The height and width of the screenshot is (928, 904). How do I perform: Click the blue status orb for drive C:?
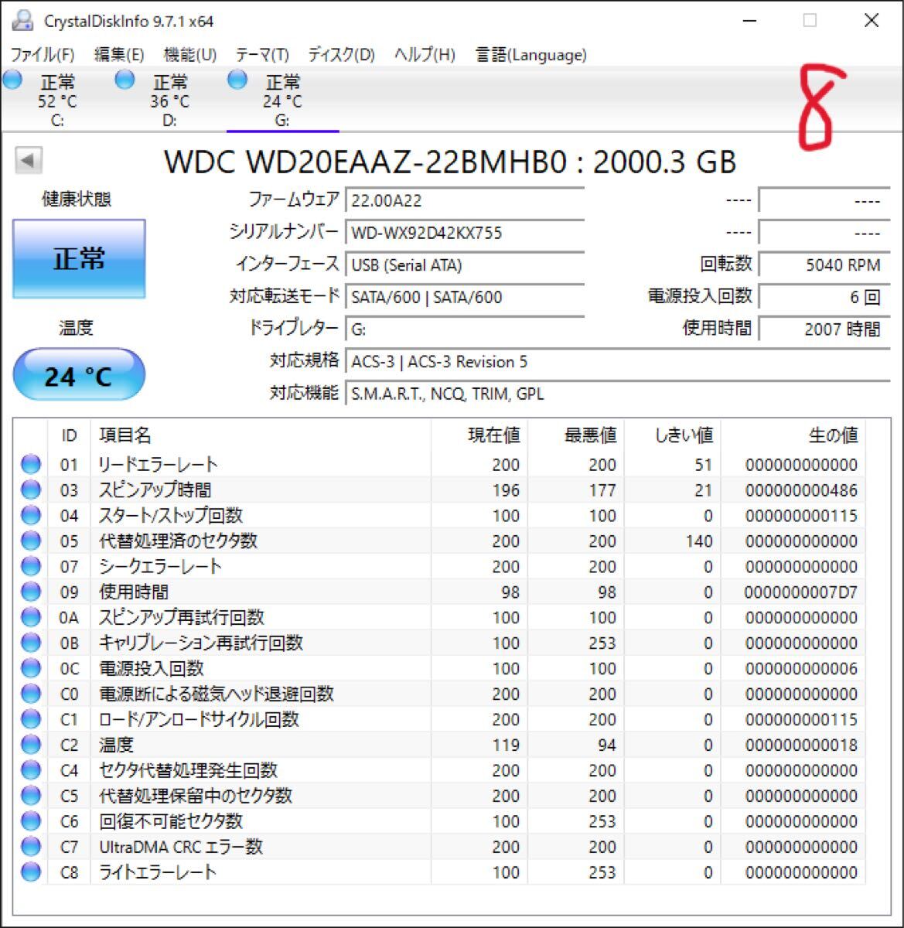12,80
